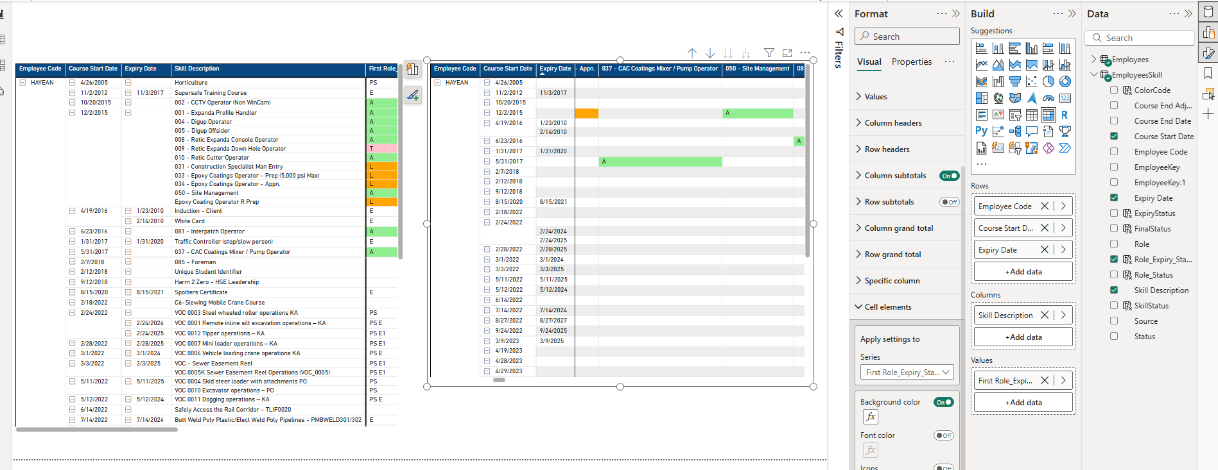Click Add data under Columns
The image size is (1218, 470).
click(x=1023, y=337)
